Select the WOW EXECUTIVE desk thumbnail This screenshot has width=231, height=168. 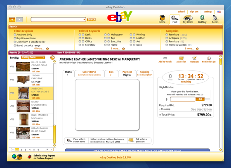click(24, 80)
